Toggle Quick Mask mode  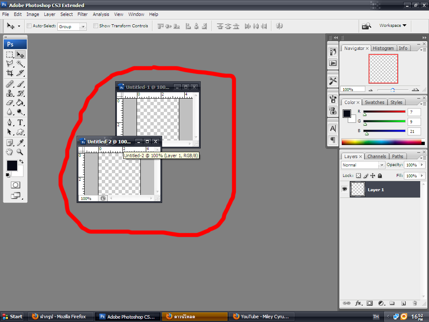pyautogui.click(x=16, y=185)
